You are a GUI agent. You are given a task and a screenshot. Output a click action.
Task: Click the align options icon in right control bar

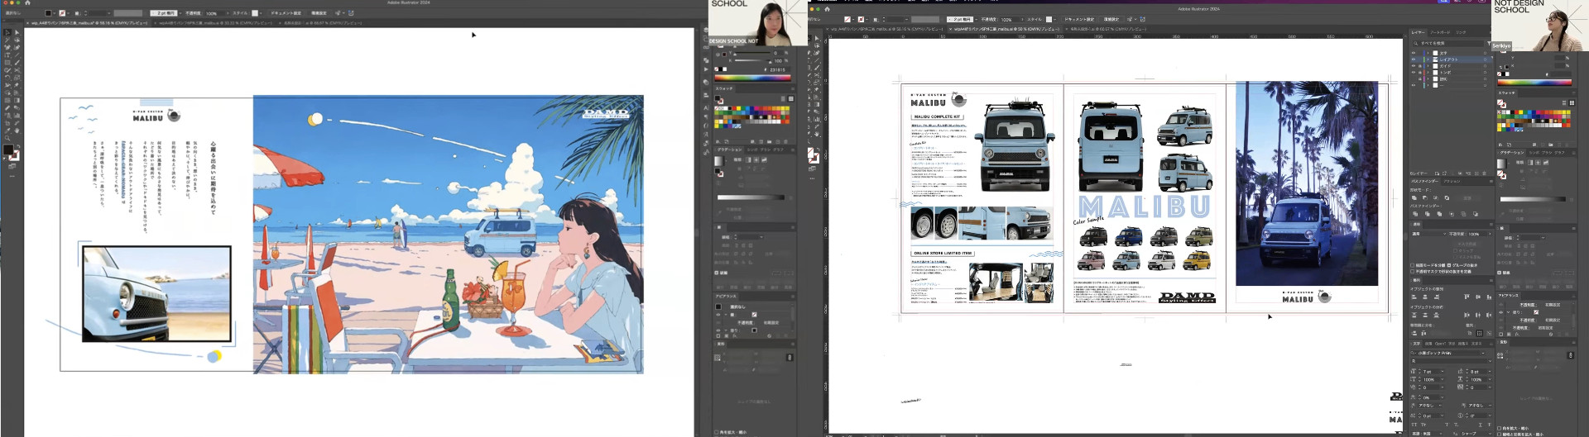coord(1130,19)
